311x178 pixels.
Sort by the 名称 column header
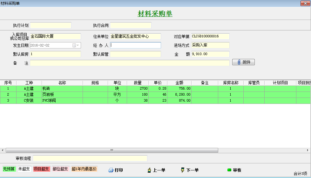(x=62, y=83)
